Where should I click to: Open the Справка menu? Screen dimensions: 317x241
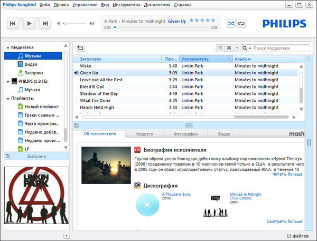(x=183, y=5)
